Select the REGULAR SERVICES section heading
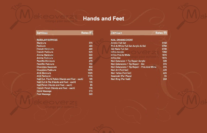The width and height of the screenshot is (207, 133). click(47, 40)
